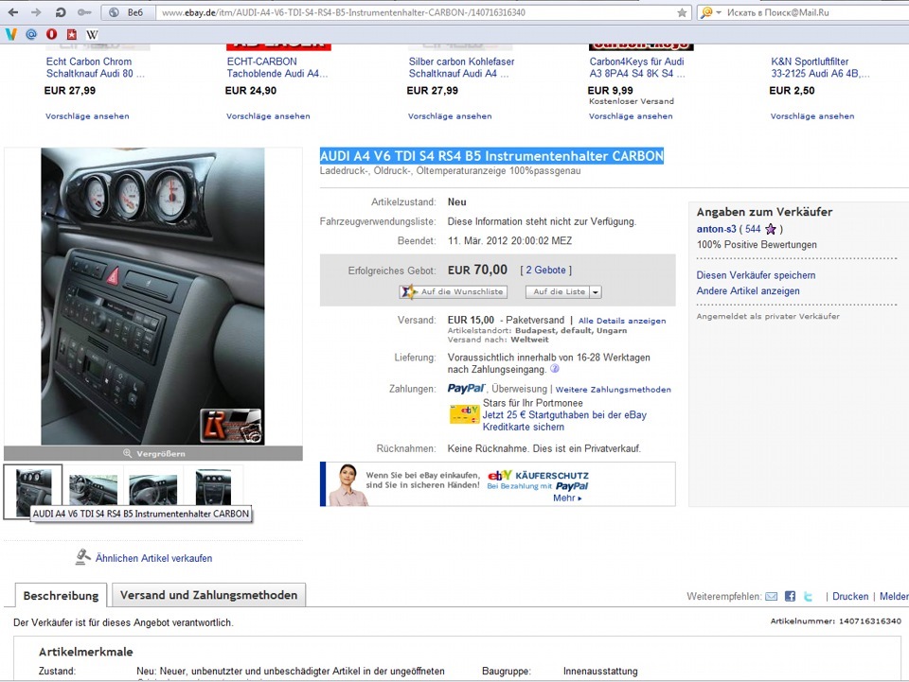The height and width of the screenshot is (682, 909).
Task: Open Carbon4Keys für Audi listing
Action: [x=637, y=67]
